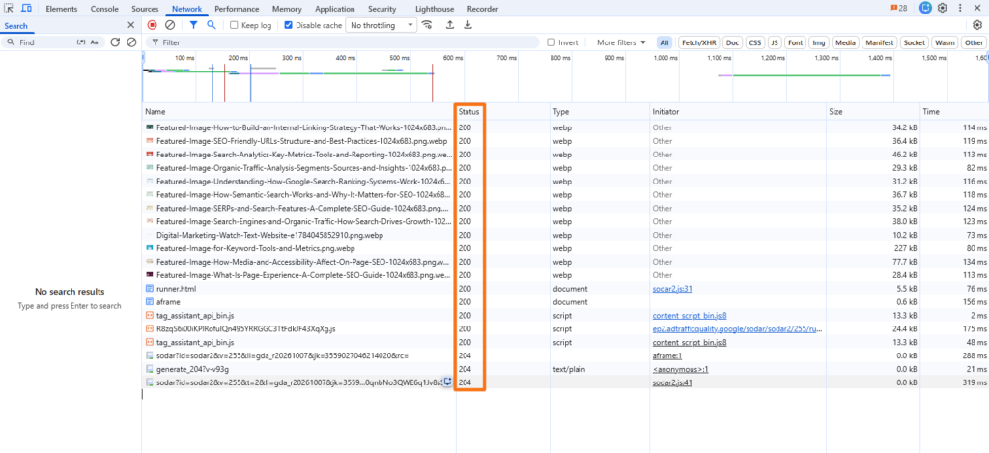The image size is (989, 453).
Task: Sort by the Name column header
Action: [x=299, y=112]
